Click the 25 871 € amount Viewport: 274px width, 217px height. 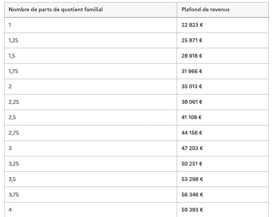coord(192,40)
